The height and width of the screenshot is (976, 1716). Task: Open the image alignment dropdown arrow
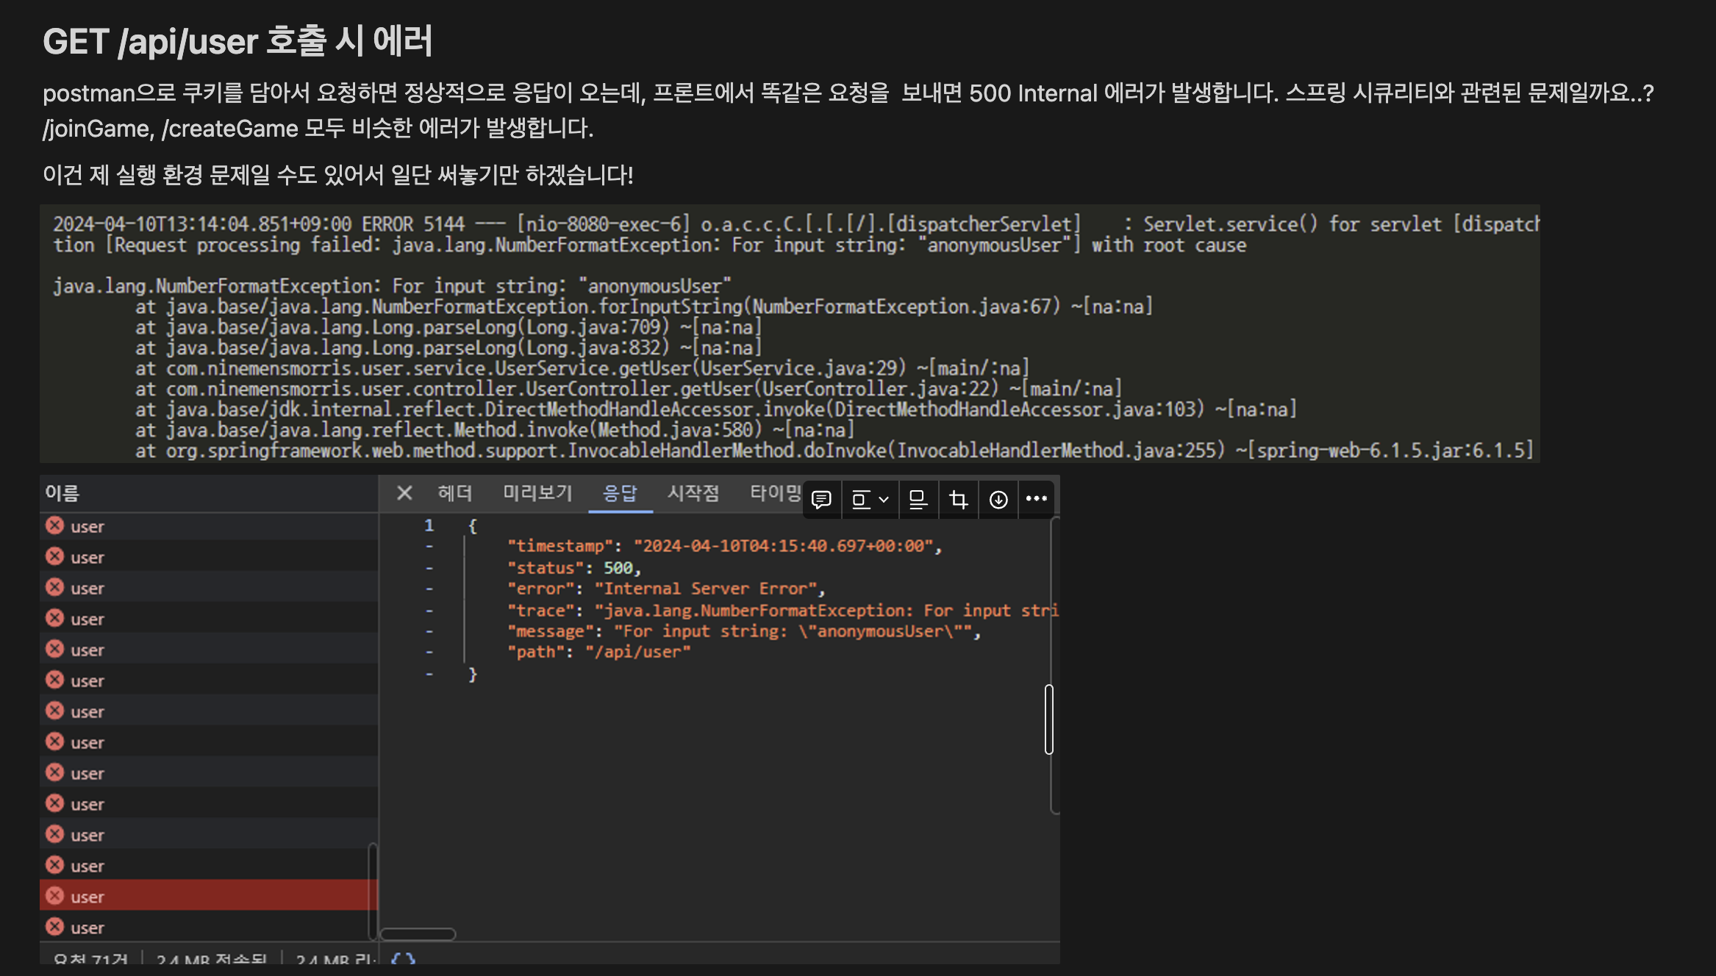point(884,500)
